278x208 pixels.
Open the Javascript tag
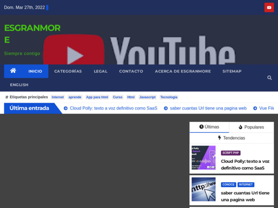click(147, 97)
